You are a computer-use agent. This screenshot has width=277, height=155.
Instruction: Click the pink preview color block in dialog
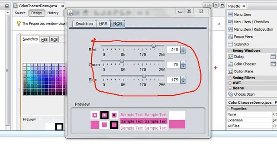[x=177, y=124]
